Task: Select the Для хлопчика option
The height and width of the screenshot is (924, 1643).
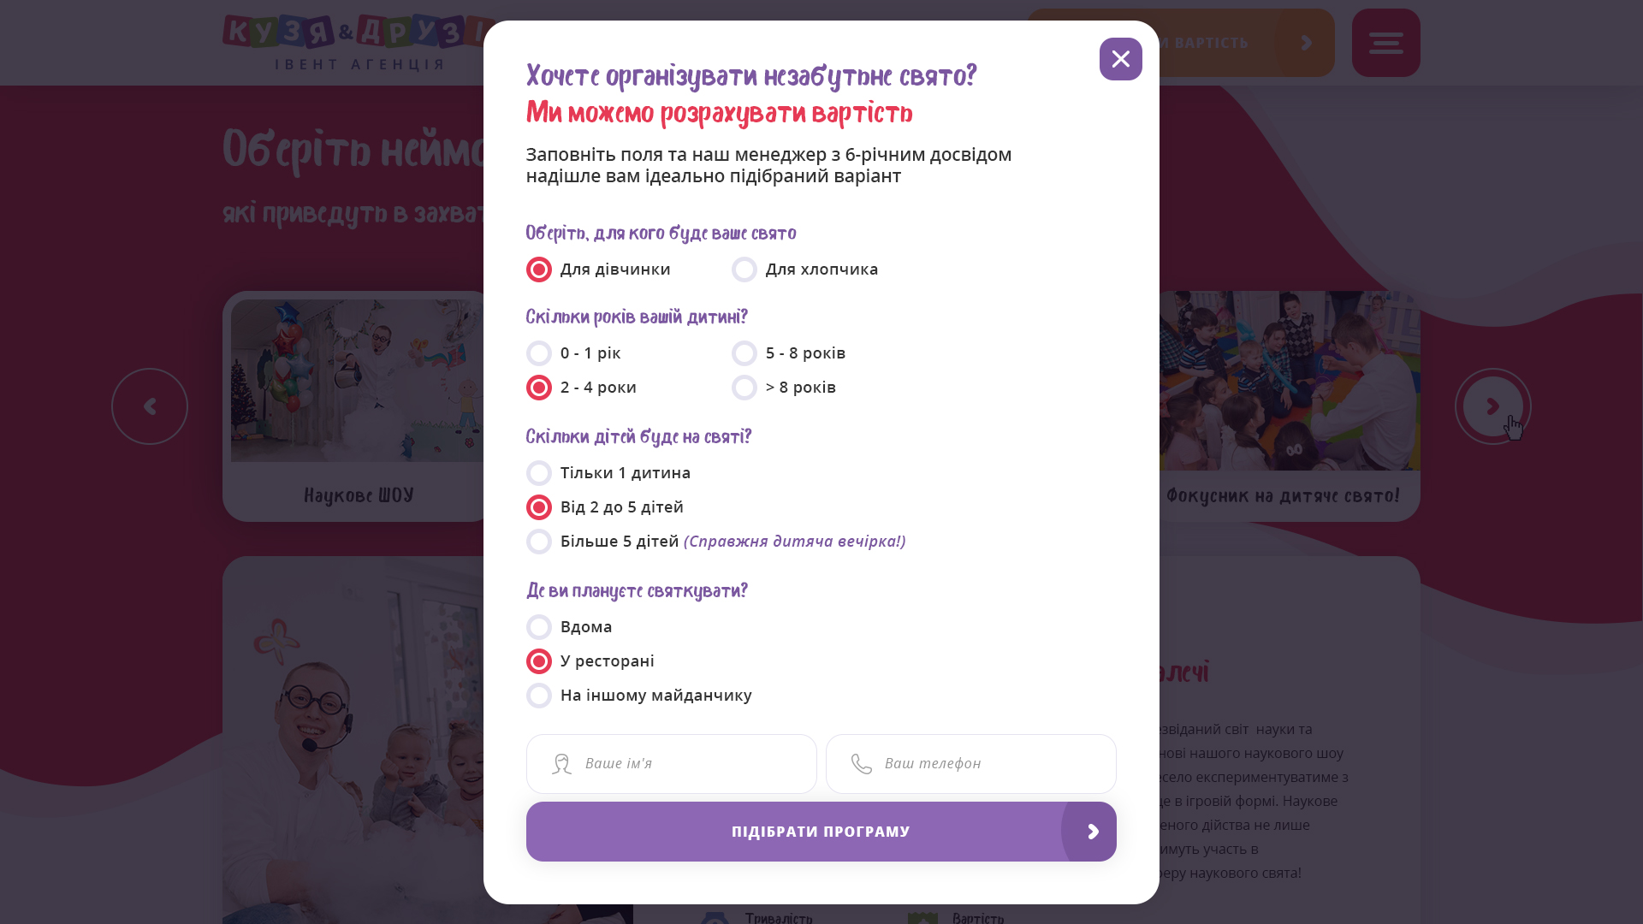Action: point(804,269)
